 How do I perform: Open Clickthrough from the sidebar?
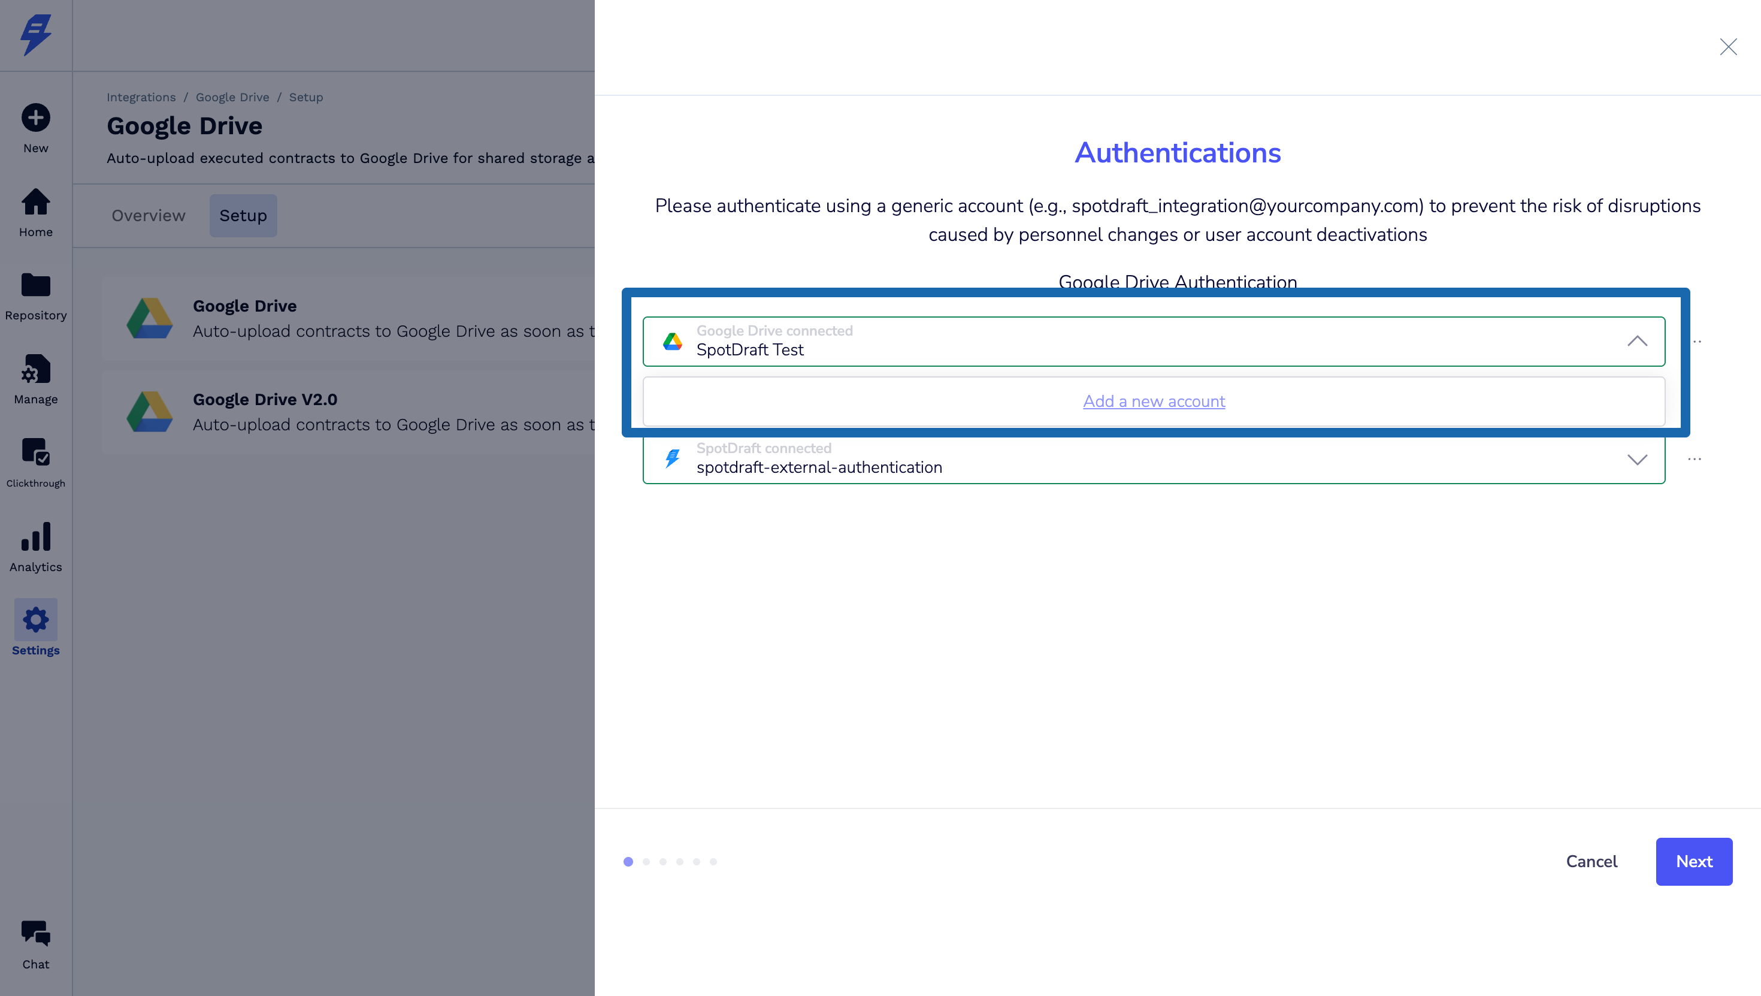[x=35, y=452]
